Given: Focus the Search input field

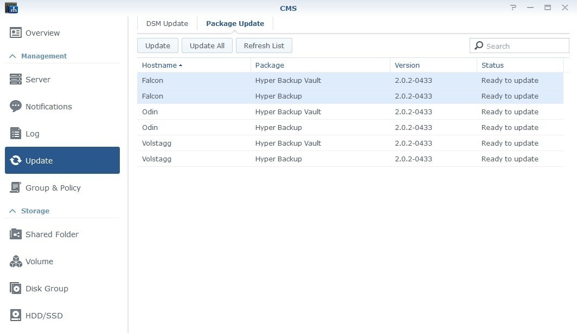Looking at the screenshot, I should pos(519,45).
